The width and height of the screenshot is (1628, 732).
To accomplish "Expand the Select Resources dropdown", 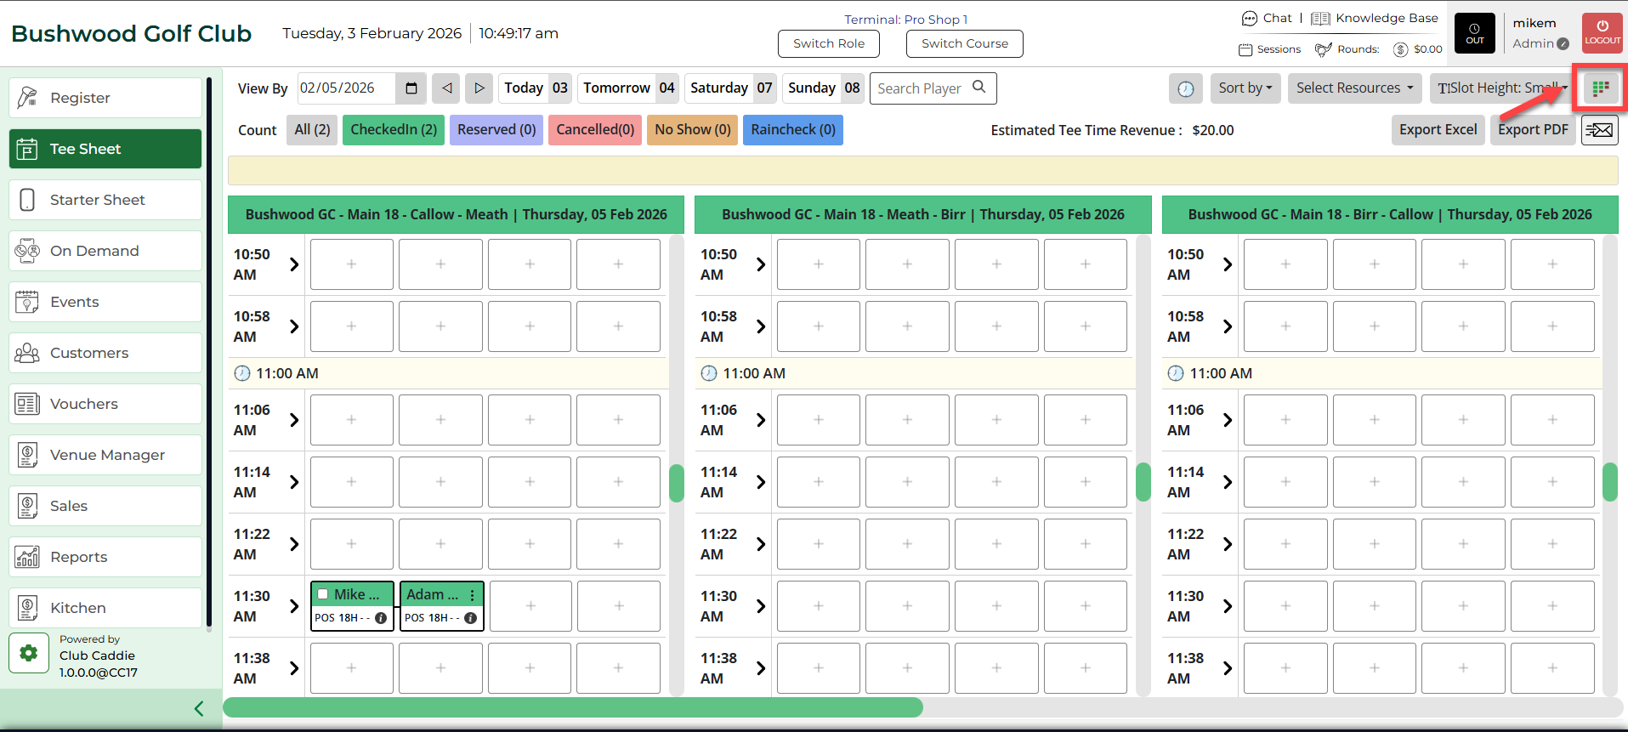I will [1354, 88].
